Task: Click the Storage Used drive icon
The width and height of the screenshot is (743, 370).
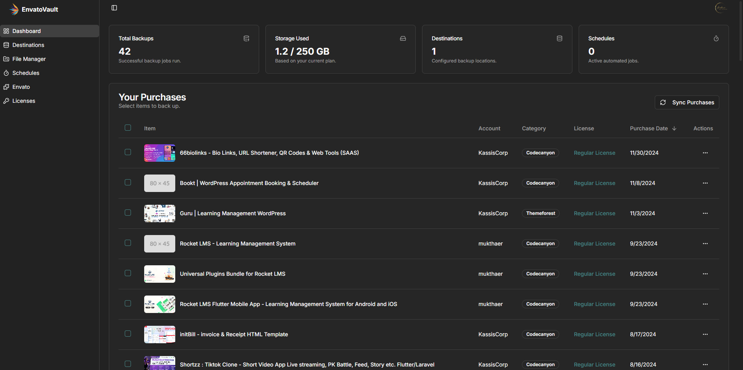Action: pyautogui.click(x=403, y=38)
